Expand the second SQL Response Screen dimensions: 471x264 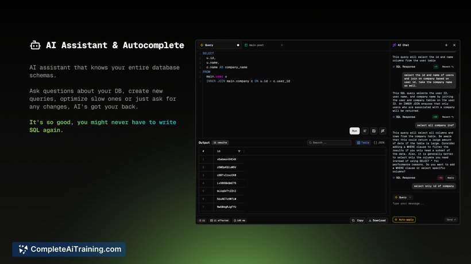click(x=404, y=117)
